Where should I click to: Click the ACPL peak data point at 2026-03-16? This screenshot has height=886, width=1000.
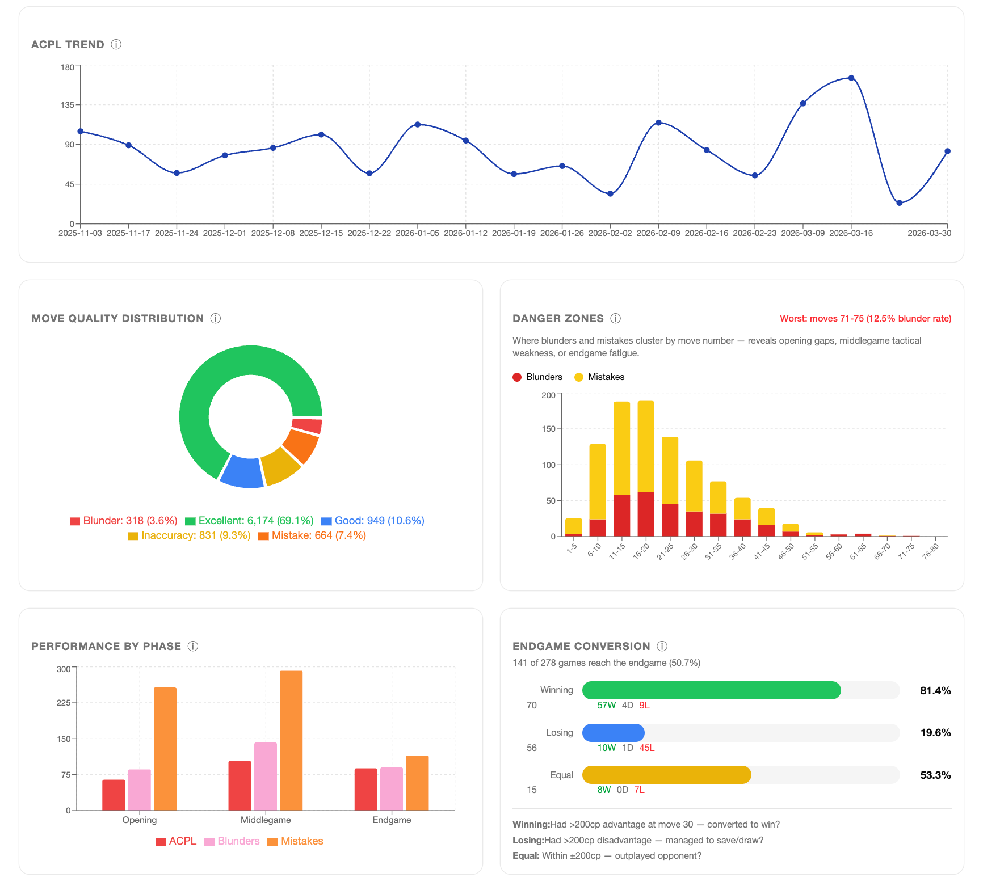pyautogui.click(x=851, y=78)
